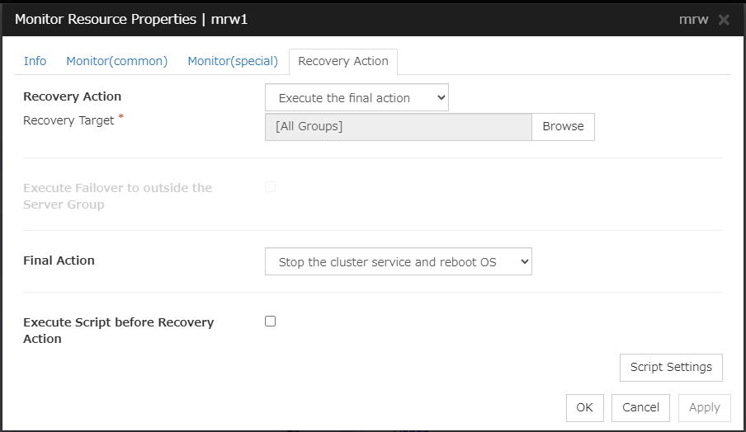Switch to the Info tab
The image size is (746, 432).
click(x=35, y=61)
